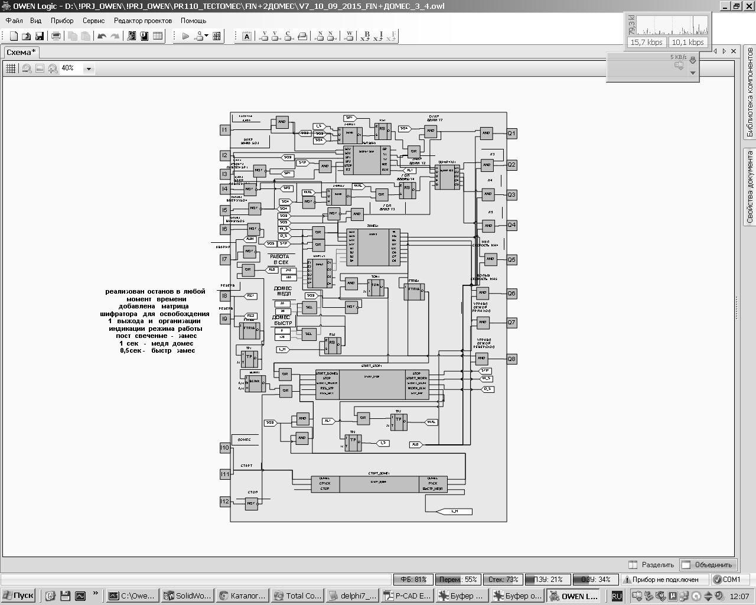Click the zoom out magnifier icon
Image resolution: width=756 pixels, height=605 pixels.
coord(27,69)
